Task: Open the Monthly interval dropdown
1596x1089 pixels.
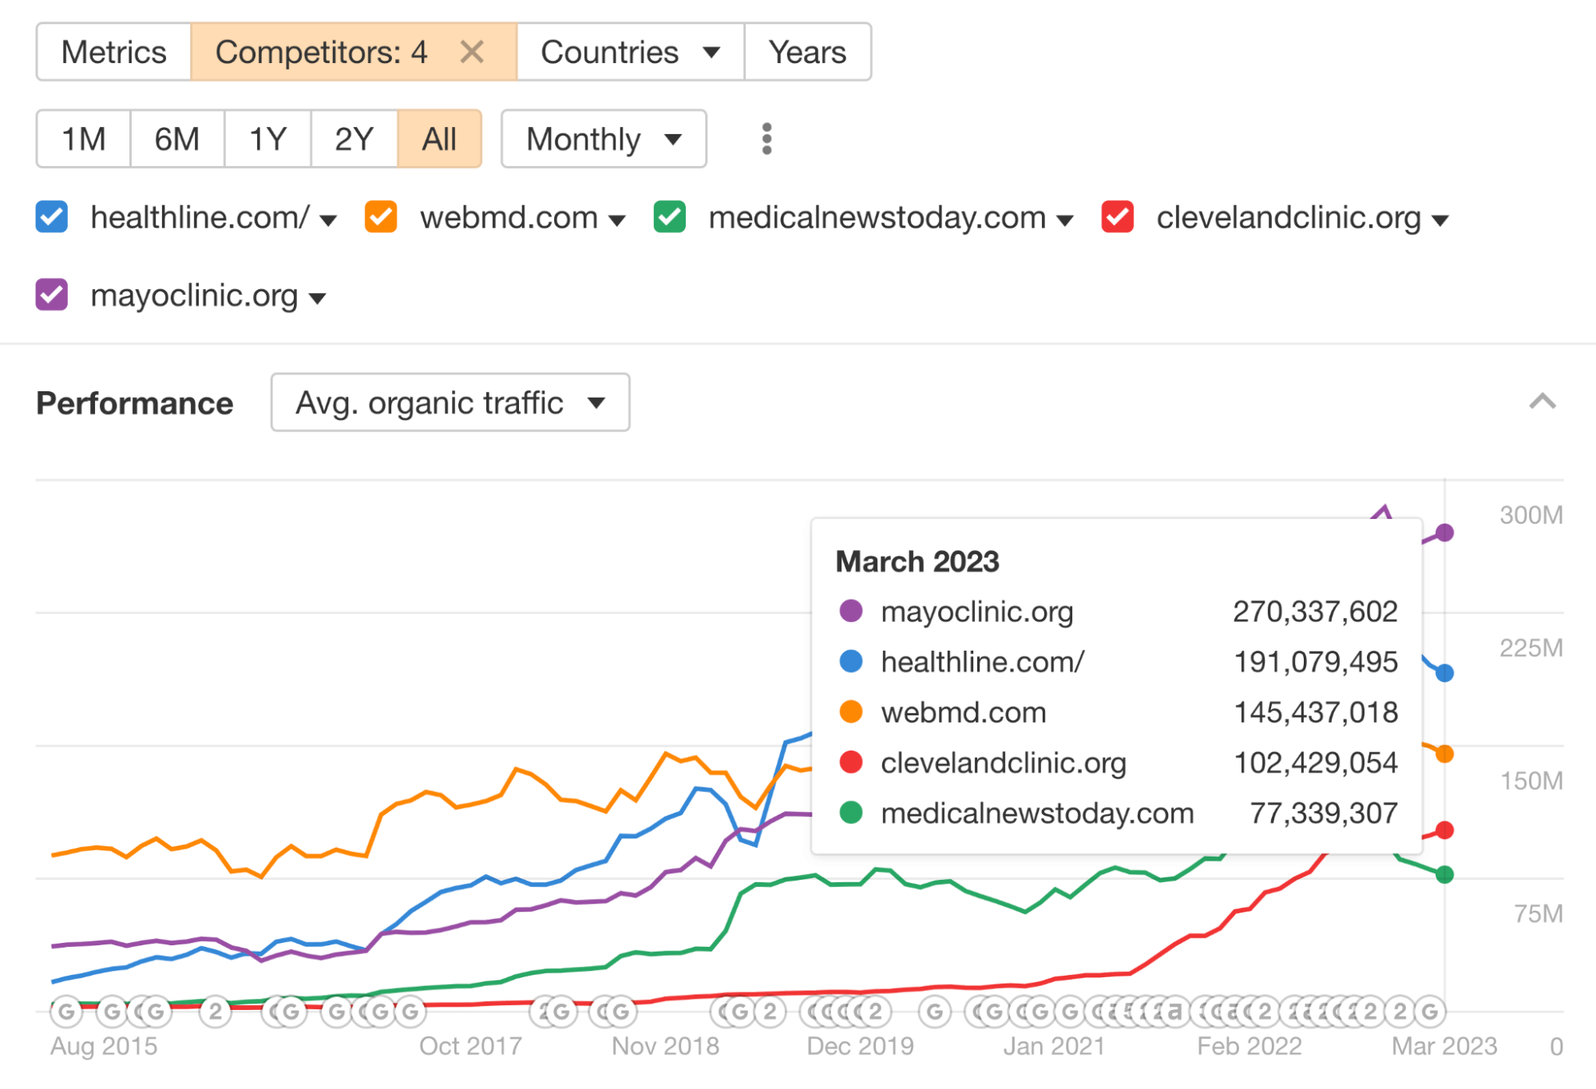Action: pyautogui.click(x=603, y=139)
